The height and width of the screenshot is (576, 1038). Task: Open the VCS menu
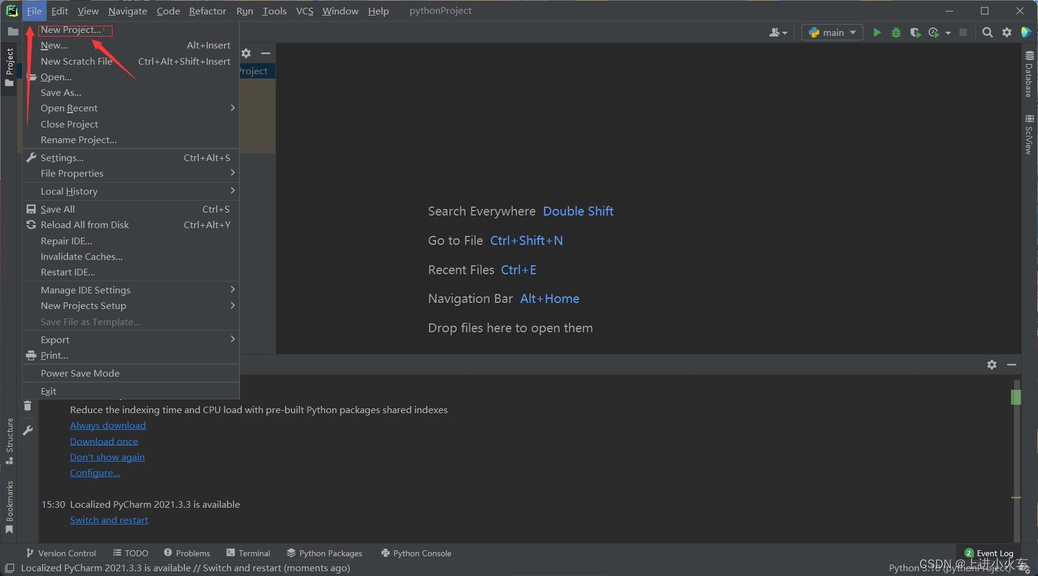pos(305,11)
